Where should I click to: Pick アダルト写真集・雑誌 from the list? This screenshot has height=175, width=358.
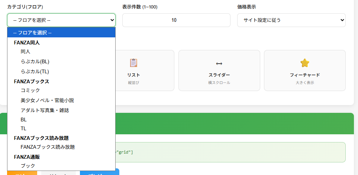pos(45,110)
